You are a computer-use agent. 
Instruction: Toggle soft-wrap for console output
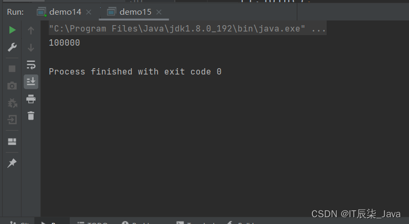[x=31, y=65]
